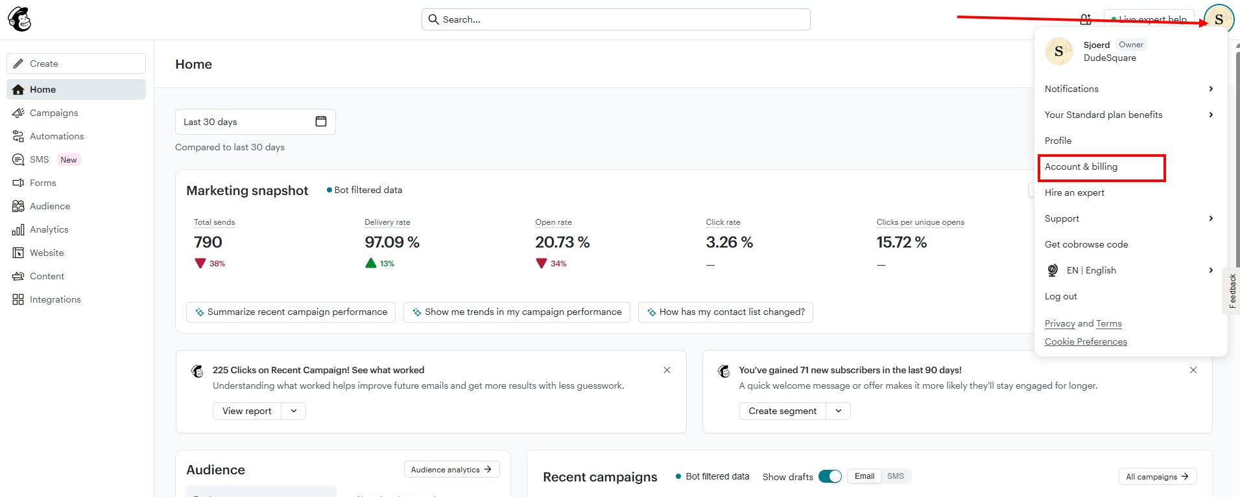The height and width of the screenshot is (497, 1240).
Task: Click the Create pencil icon
Action: pos(18,64)
